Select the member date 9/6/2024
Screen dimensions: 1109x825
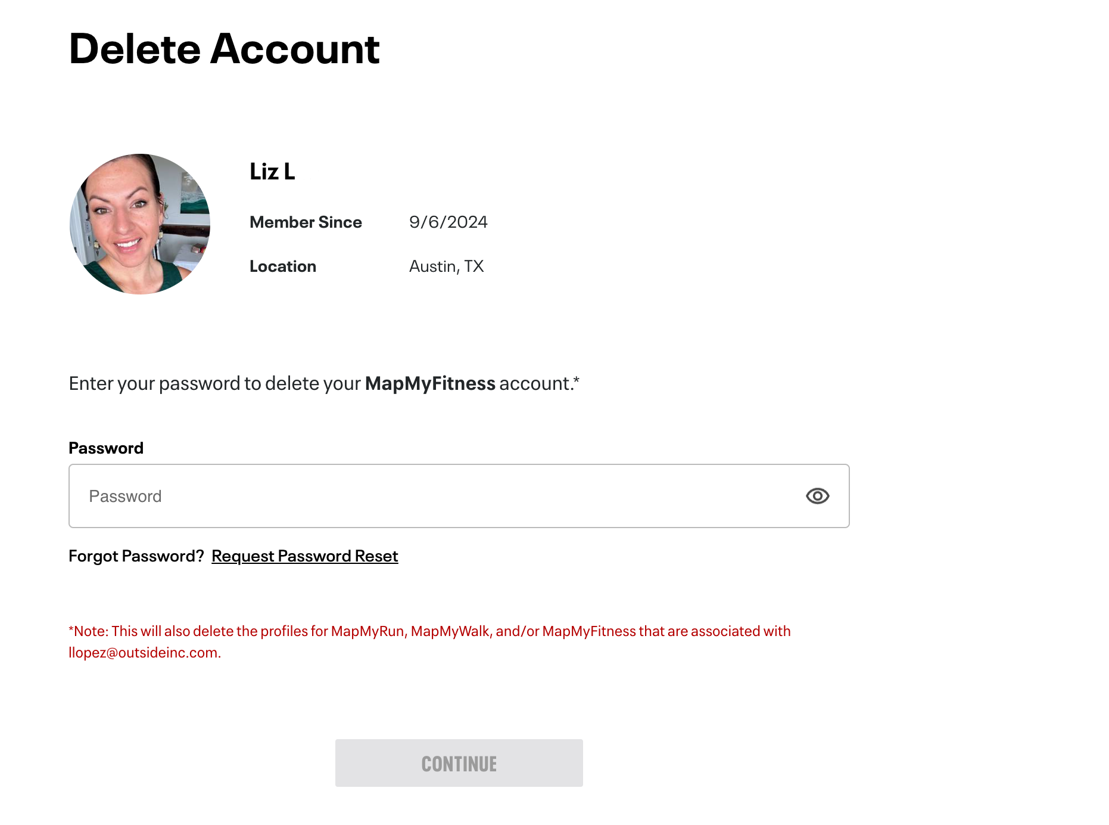coord(448,222)
